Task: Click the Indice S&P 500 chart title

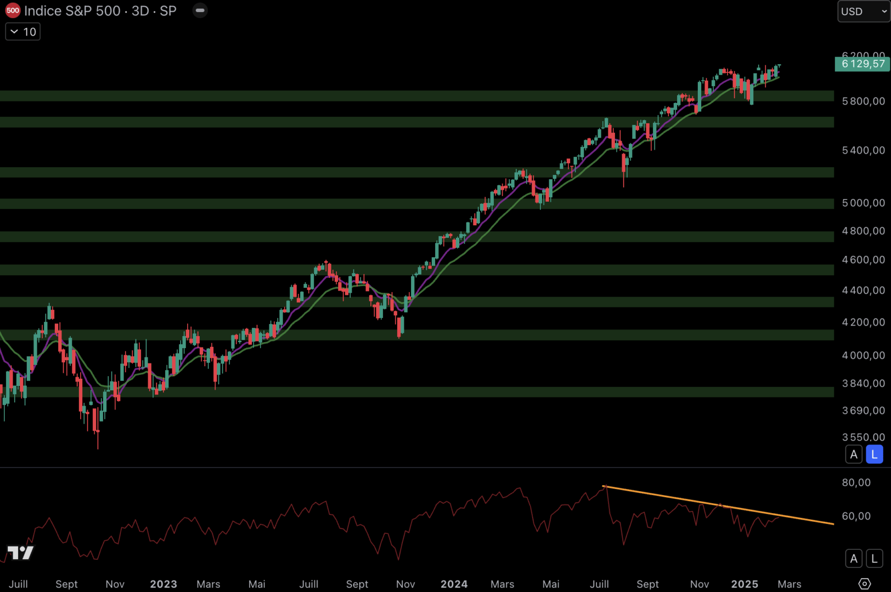Action: 100,11
